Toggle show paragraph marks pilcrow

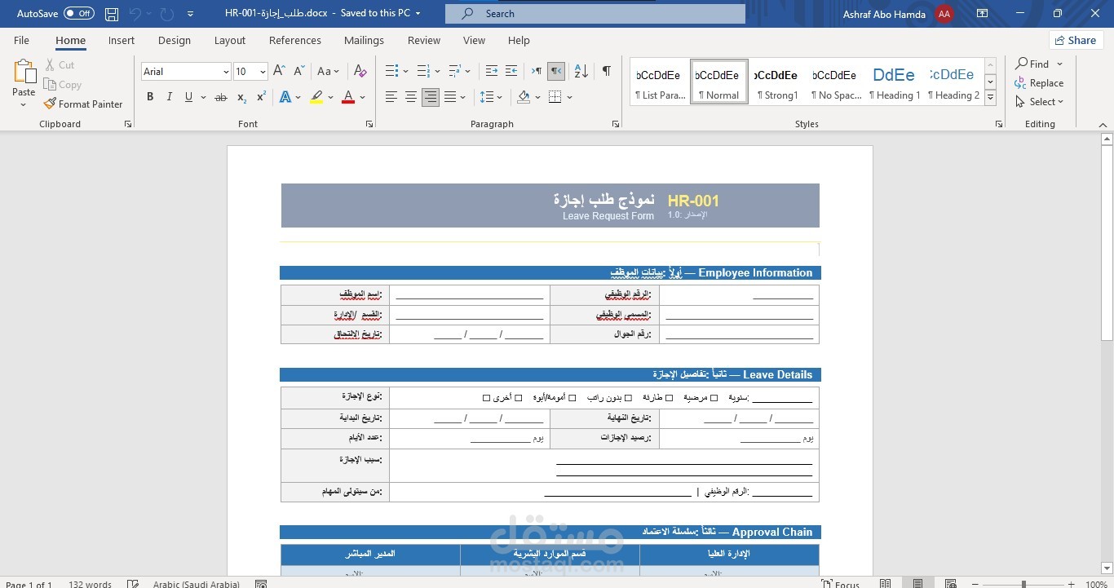coord(607,71)
